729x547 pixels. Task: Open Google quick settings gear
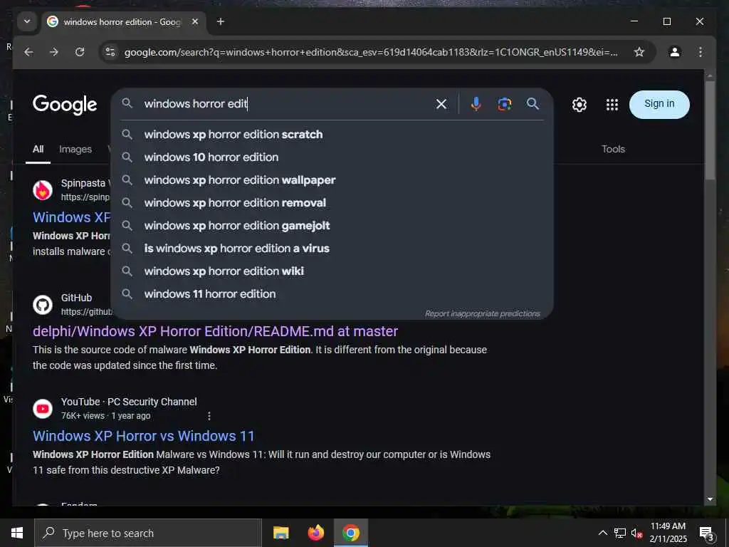coord(579,105)
